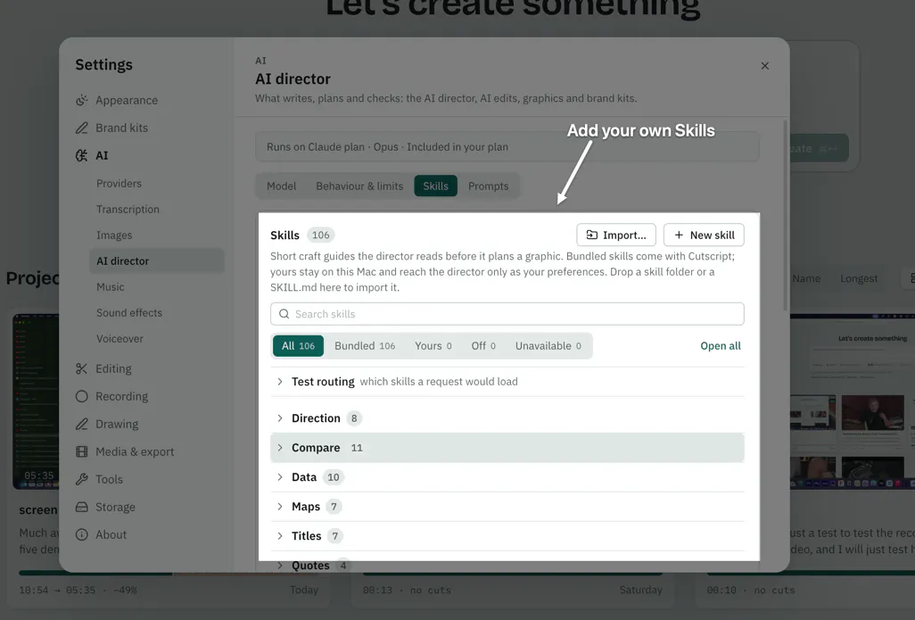Expand the Test routing section
The image size is (915, 620).
point(507,382)
